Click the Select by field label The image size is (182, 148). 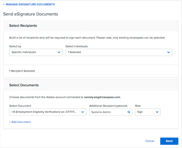point(15,46)
